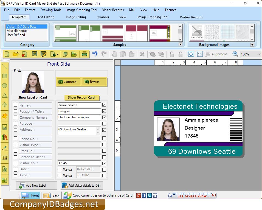The width and height of the screenshot is (262, 210).
Task: Select the Barcode tool in sidebar
Action: [x=4, y=158]
